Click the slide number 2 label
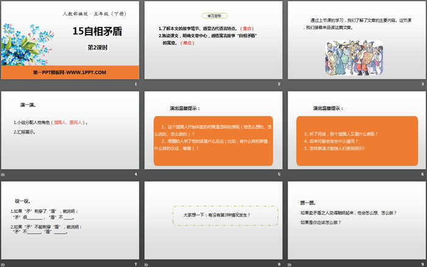 [279, 85]
